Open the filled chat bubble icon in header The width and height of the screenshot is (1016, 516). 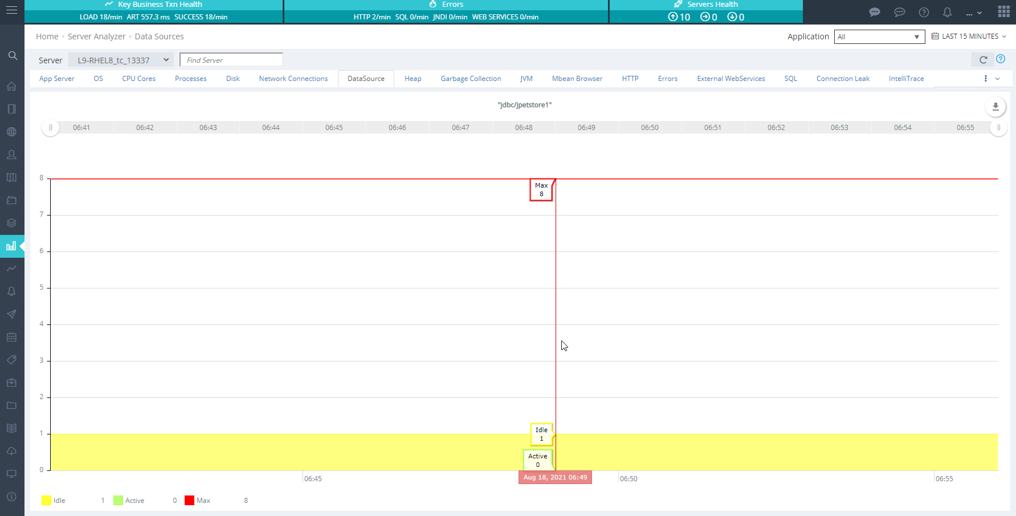875,12
